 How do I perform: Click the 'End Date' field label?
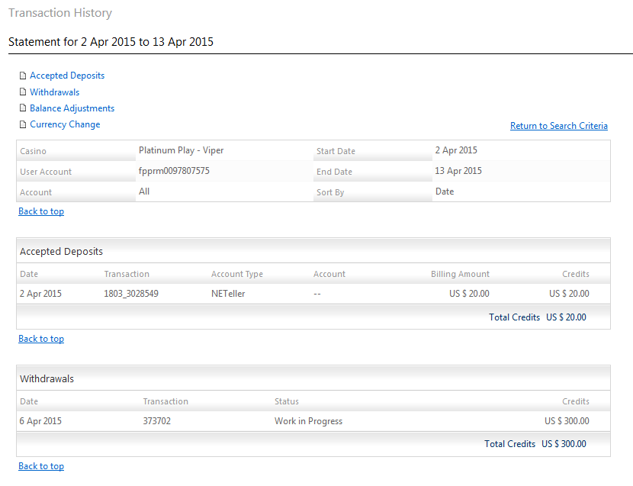pyautogui.click(x=334, y=172)
